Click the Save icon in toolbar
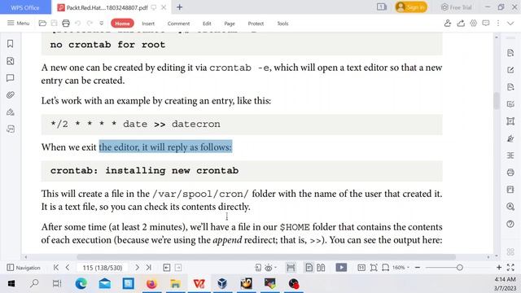The width and height of the screenshot is (521, 293). (55, 24)
